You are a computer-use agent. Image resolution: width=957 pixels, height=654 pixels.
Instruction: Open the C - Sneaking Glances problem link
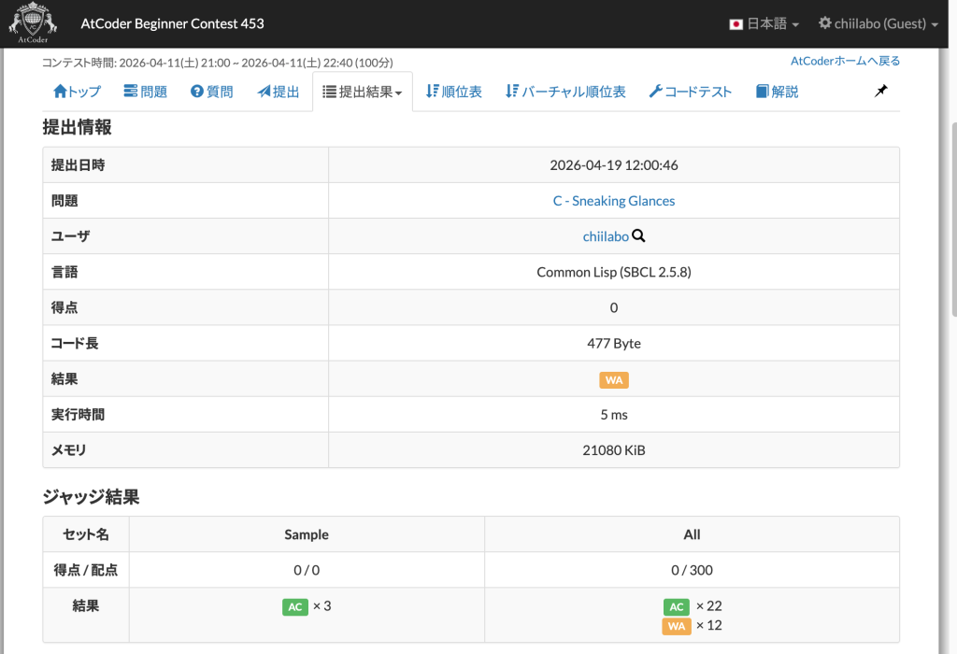click(x=613, y=201)
